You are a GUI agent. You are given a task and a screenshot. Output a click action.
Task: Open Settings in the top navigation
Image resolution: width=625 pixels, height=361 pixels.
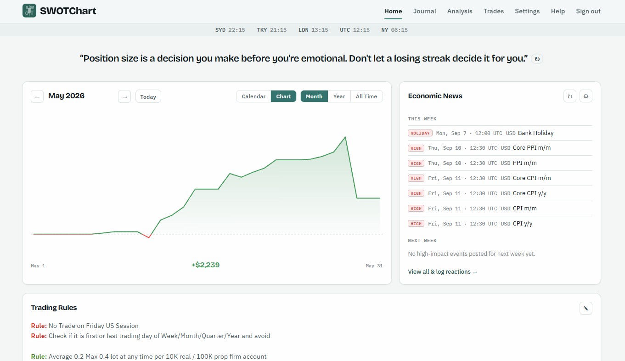tap(527, 11)
